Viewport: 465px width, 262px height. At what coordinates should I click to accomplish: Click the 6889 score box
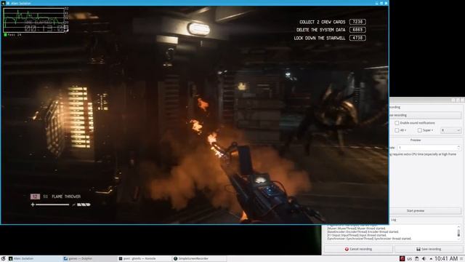pos(357,30)
